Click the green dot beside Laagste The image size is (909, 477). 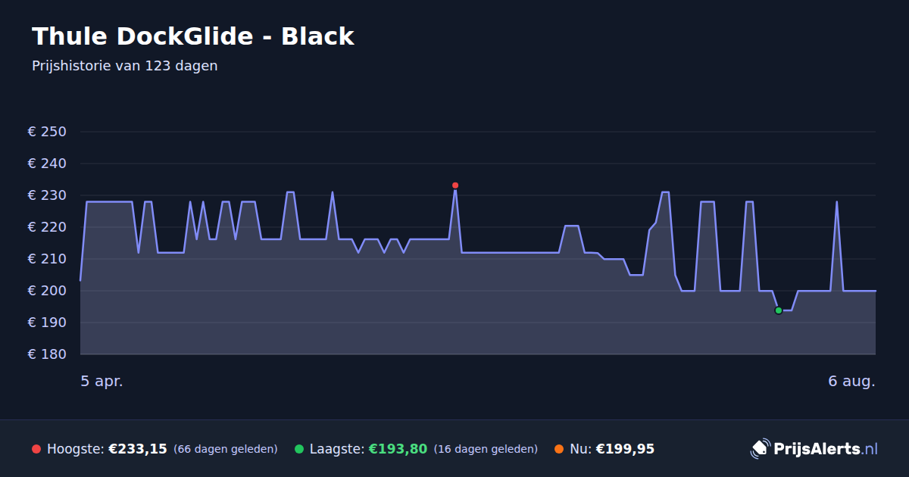299,449
